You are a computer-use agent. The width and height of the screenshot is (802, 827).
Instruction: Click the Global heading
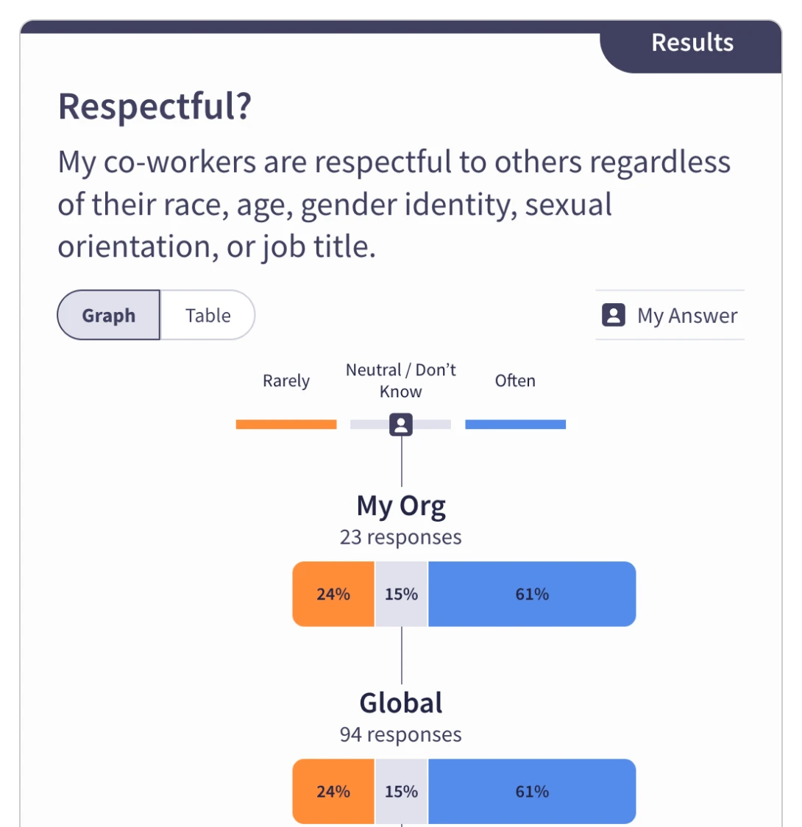tap(401, 703)
